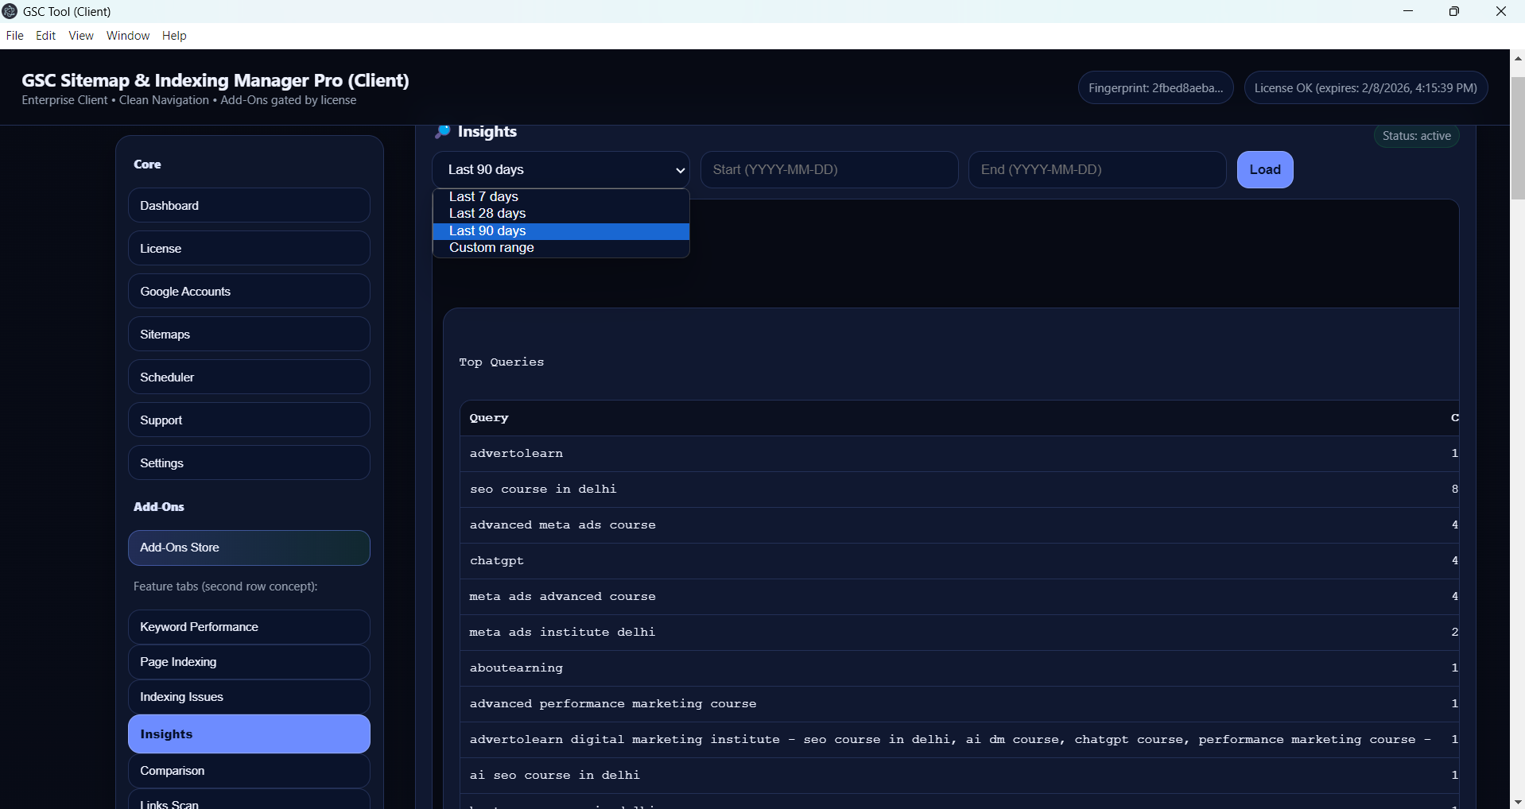Open the Add-Ons Store
The image size is (1525, 809).
click(249, 548)
